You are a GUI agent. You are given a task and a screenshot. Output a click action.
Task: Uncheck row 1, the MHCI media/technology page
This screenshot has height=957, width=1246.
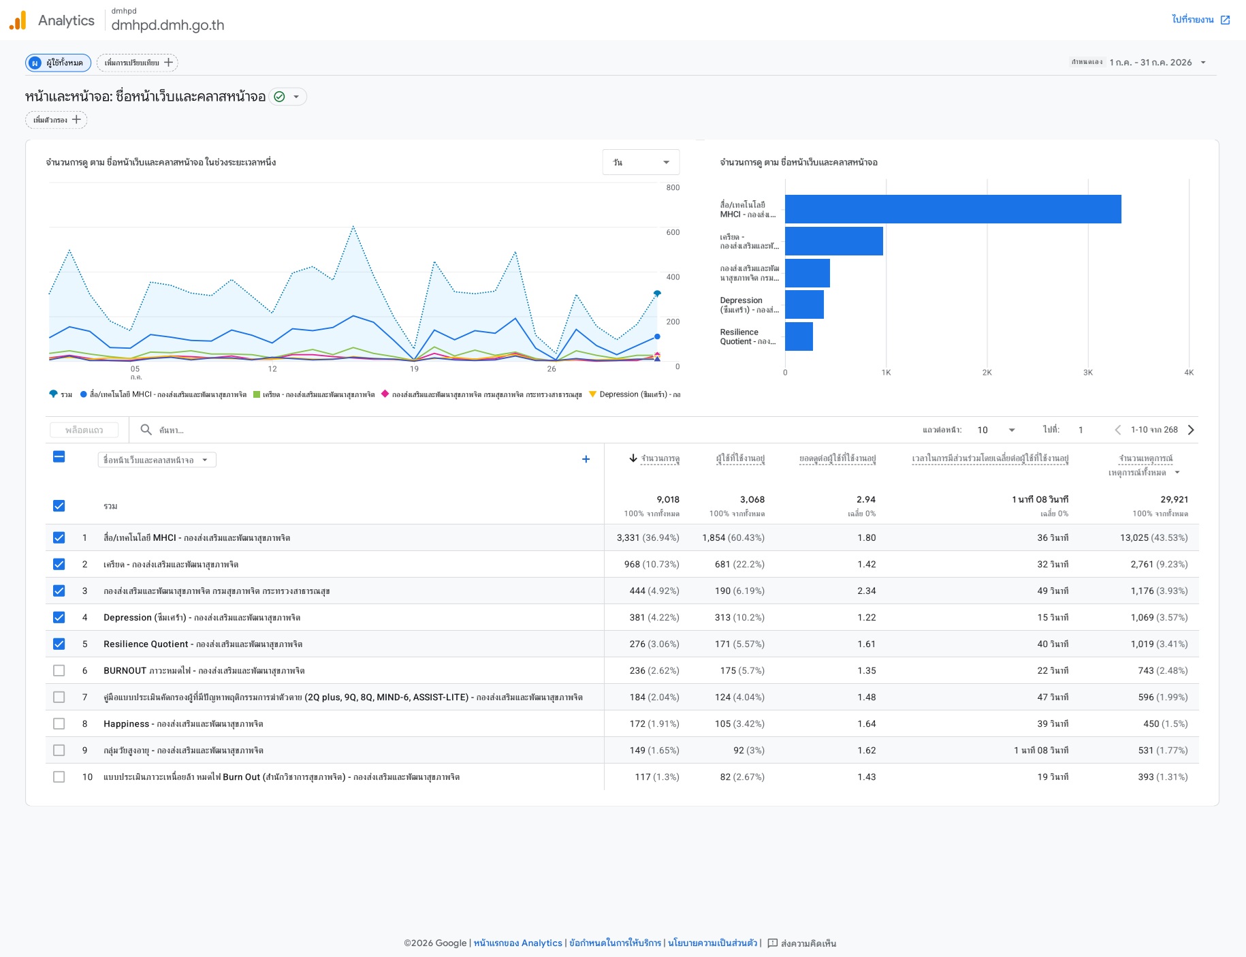(59, 538)
